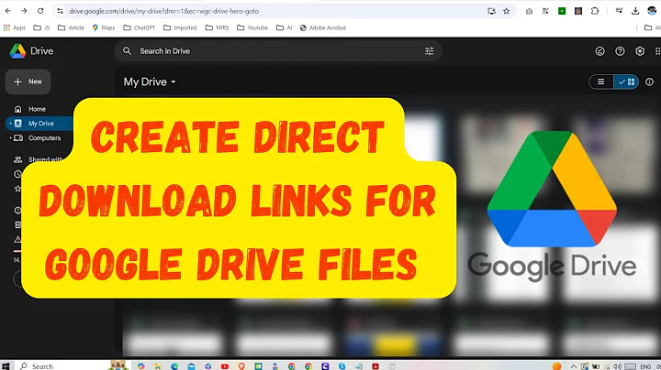The height and width of the screenshot is (370, 661).
Task: Reload the Google Drive page
Action: coord(40,11)
